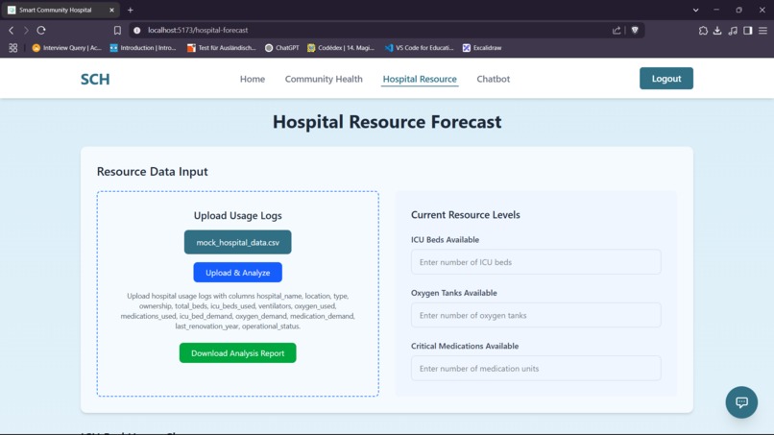Click the Critical Medications Available label
Viewport: 774px width, 435px height.
[x=465, y=346]
